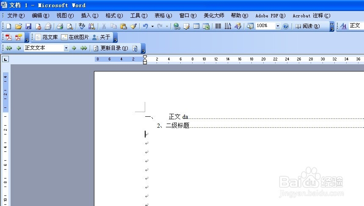364x206 pixels.
Task: Copy selection with copy icon
Action: (x=113, y=26)
